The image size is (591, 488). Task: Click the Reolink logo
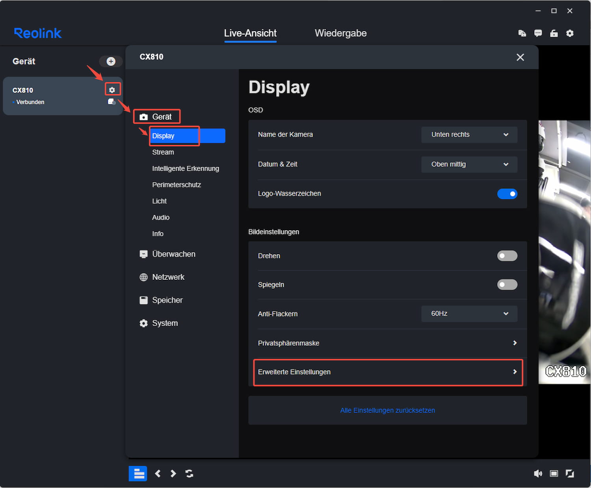coord(38,33)
